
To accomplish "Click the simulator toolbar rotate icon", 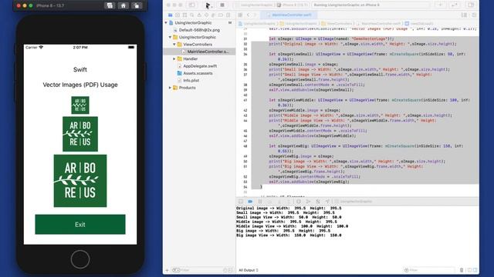I will tap(137, 5).
